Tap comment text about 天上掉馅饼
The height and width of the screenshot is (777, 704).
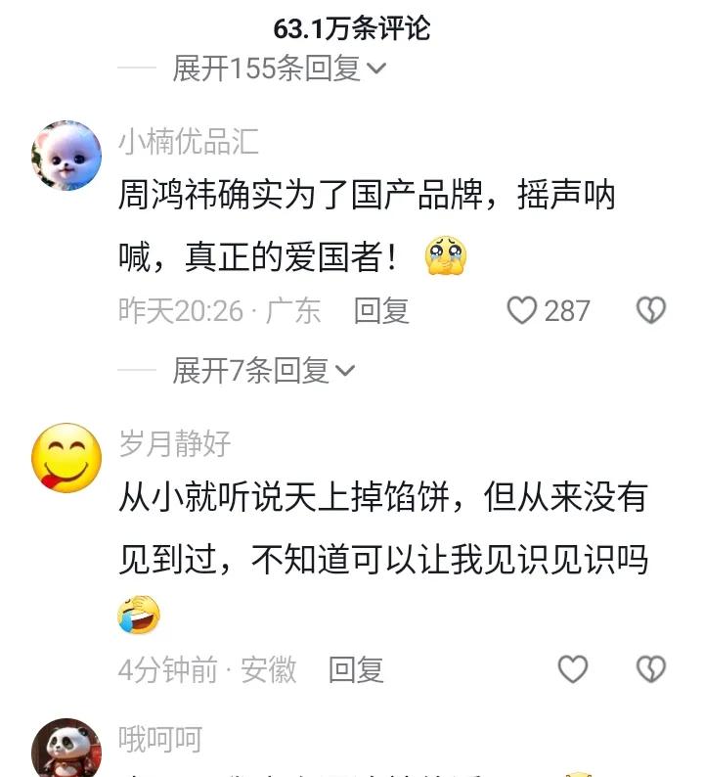[x=383, y=556]
